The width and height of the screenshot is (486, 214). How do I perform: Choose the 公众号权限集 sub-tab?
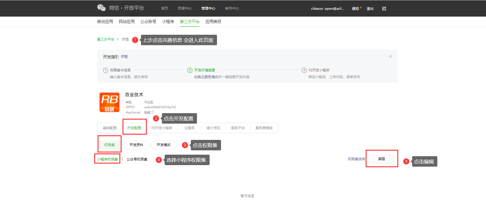pos(137,159)
